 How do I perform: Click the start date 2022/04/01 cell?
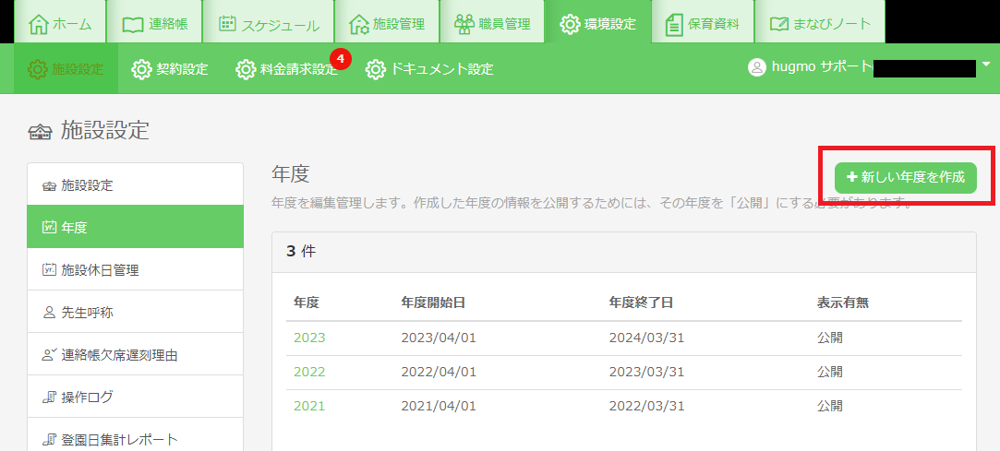tap(439, 372)
